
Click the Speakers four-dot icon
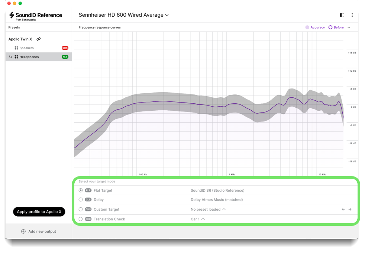(16, 48)
